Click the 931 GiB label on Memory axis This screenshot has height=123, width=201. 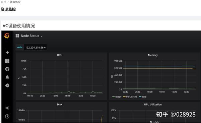coord(118,61)
